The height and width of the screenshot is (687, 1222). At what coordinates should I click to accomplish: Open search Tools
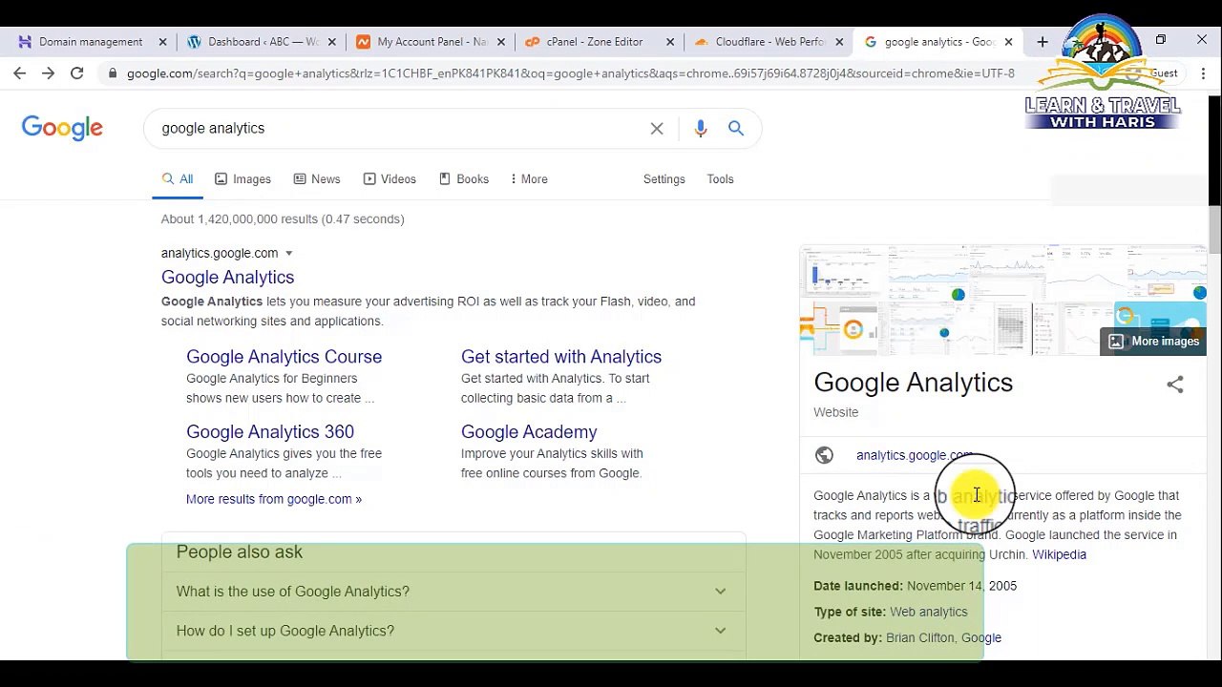point(720,179)
